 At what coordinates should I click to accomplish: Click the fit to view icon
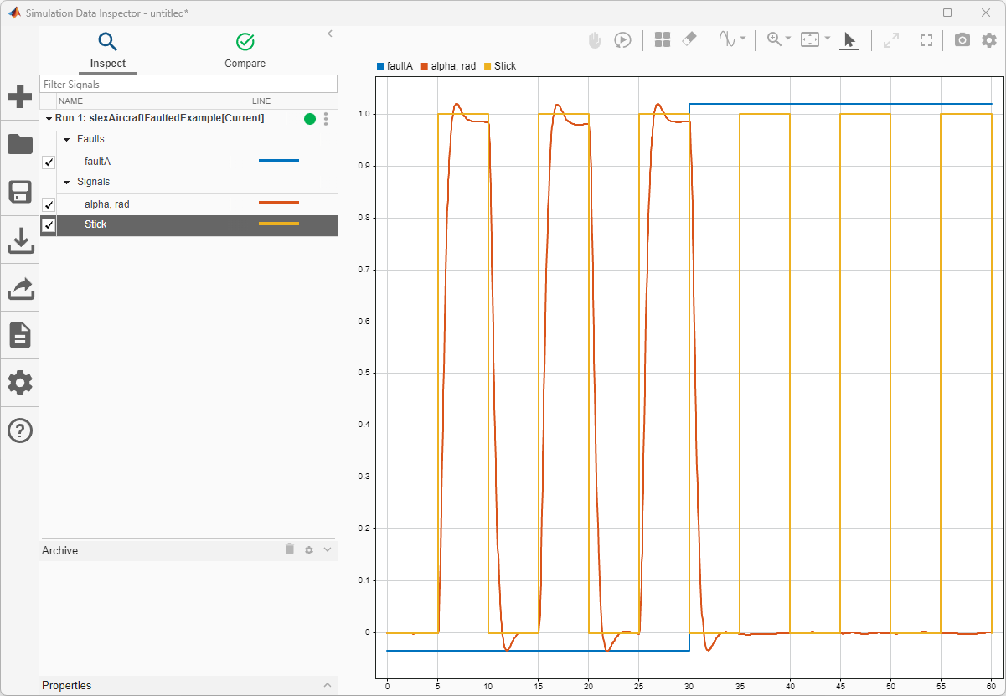[810, 39]
